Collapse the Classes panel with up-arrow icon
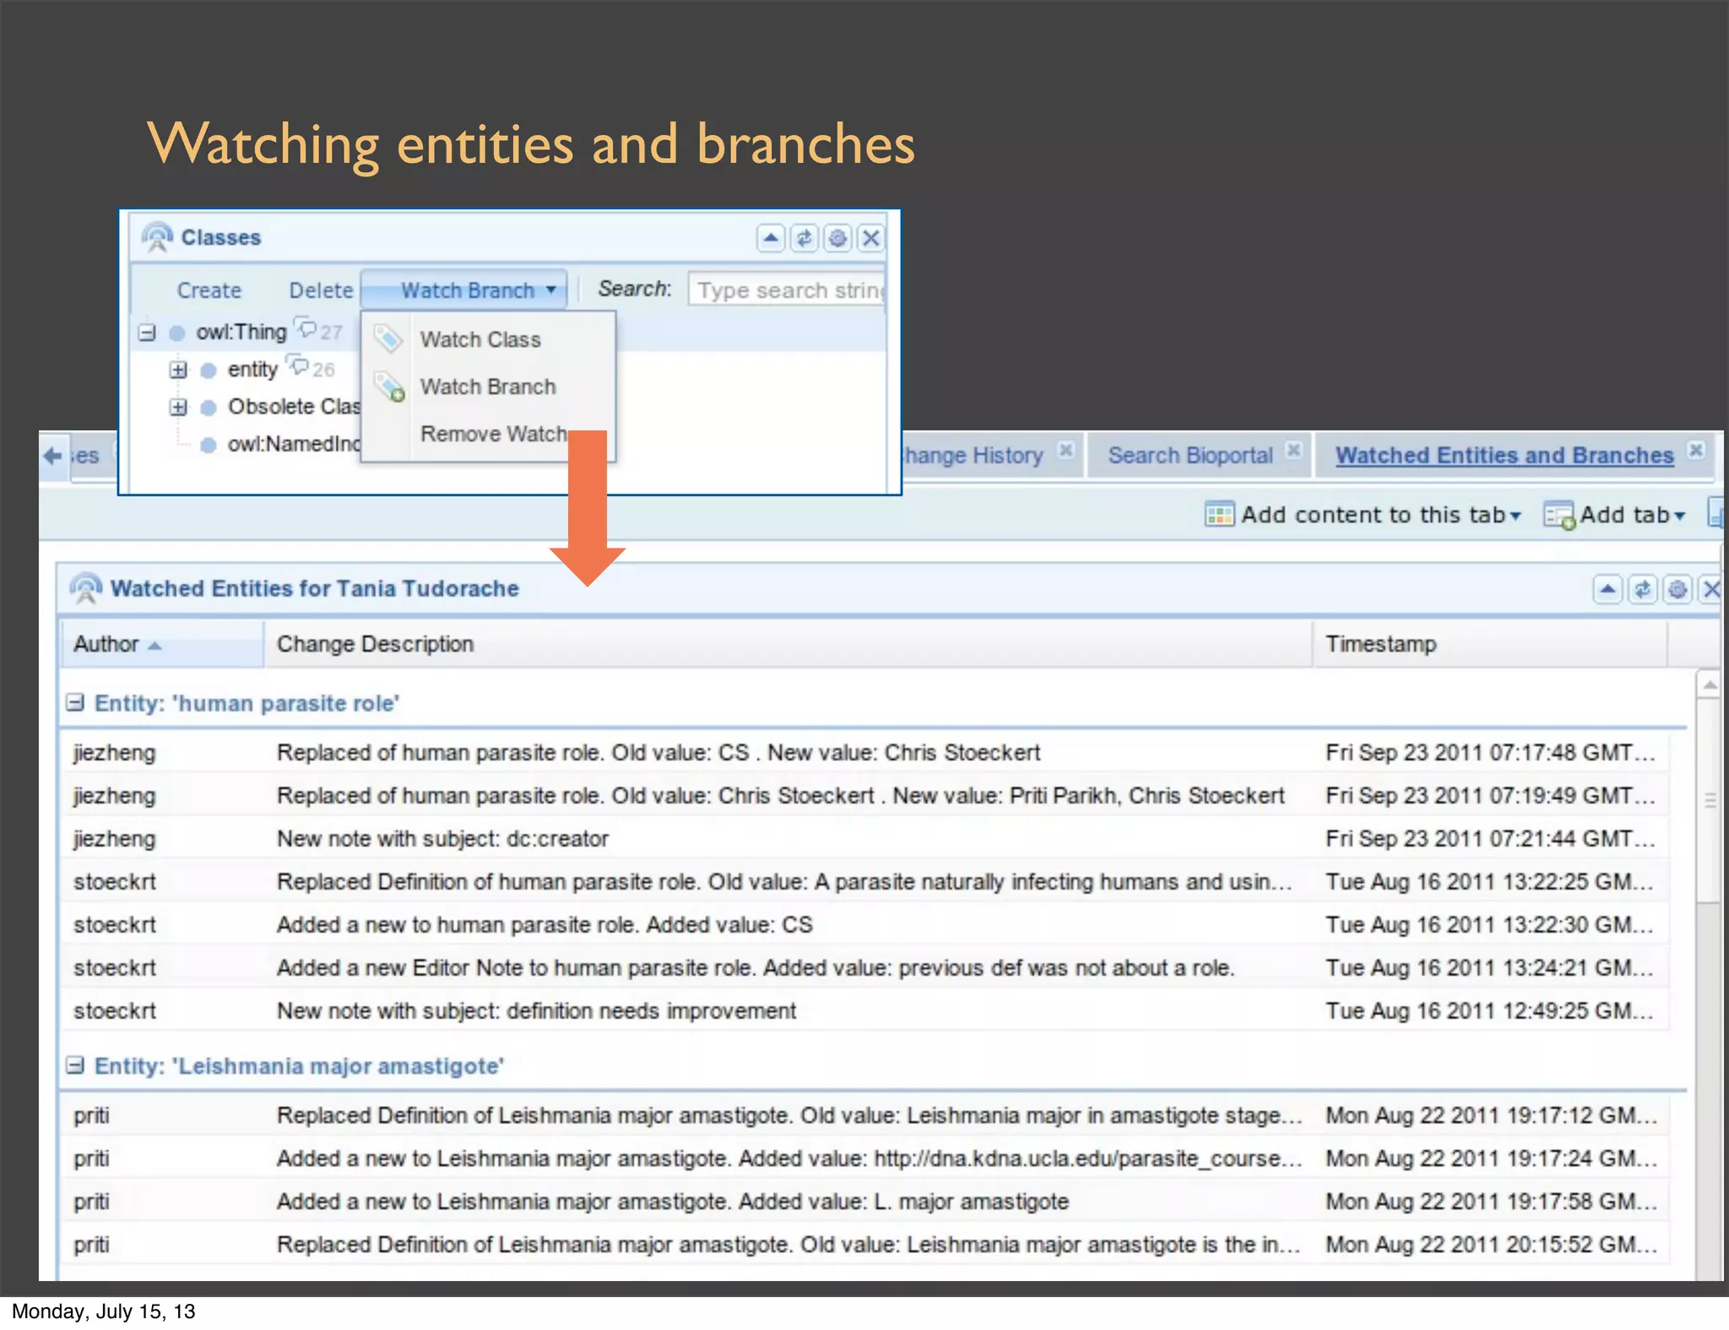The height and width of the screenshot is (1330, 1729). pyautogui.click(x=770, y=239)
